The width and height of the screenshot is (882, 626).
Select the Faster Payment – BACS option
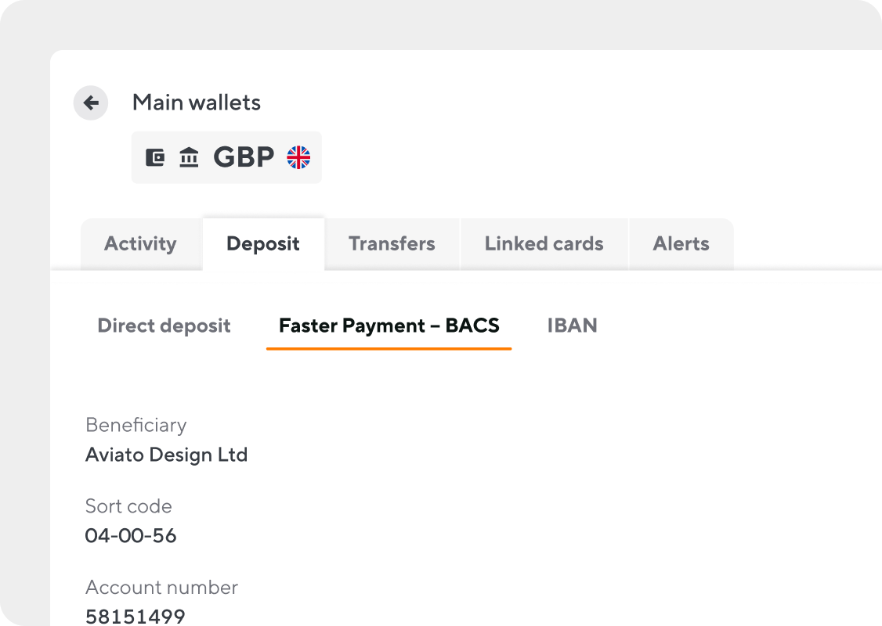[389, 326]
